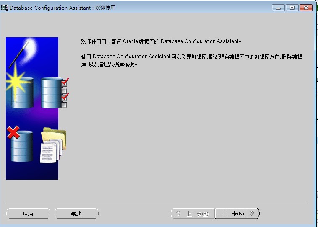Click the magic wand create-database graphic

click(x=20, y=74)
